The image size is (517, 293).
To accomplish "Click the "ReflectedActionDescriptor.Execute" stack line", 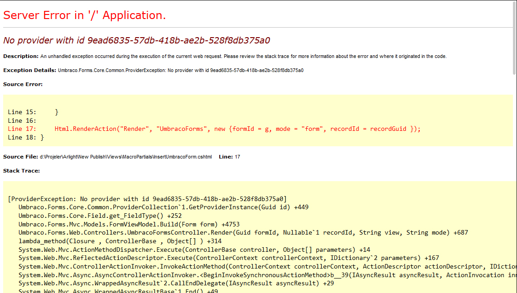I will [229, 258].
